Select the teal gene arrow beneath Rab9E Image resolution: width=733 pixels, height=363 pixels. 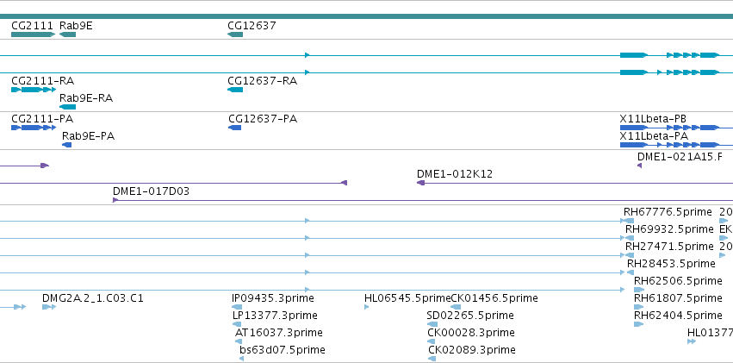68,34
